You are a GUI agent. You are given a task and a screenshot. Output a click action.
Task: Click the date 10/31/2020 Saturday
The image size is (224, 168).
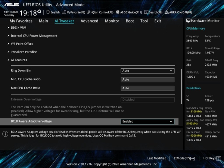11,13
